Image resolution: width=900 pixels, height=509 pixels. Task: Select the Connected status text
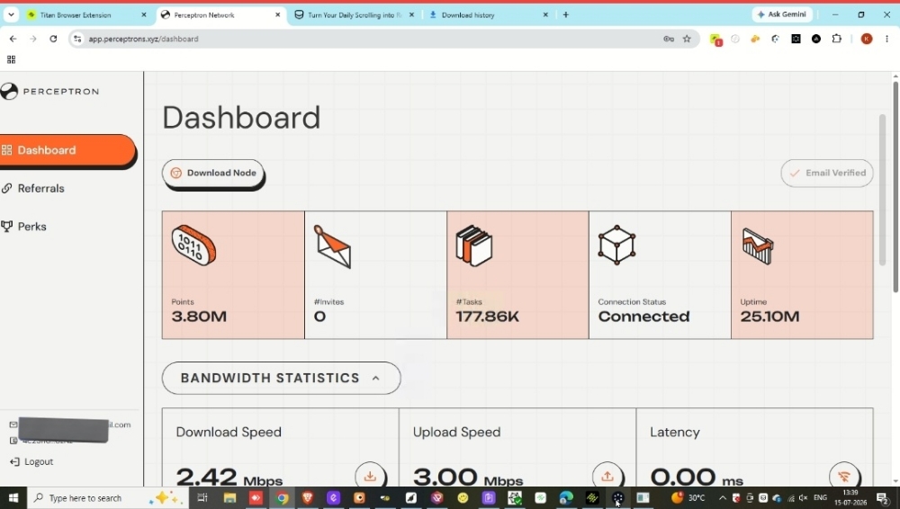pyautogui.click(x=644, y=317)
